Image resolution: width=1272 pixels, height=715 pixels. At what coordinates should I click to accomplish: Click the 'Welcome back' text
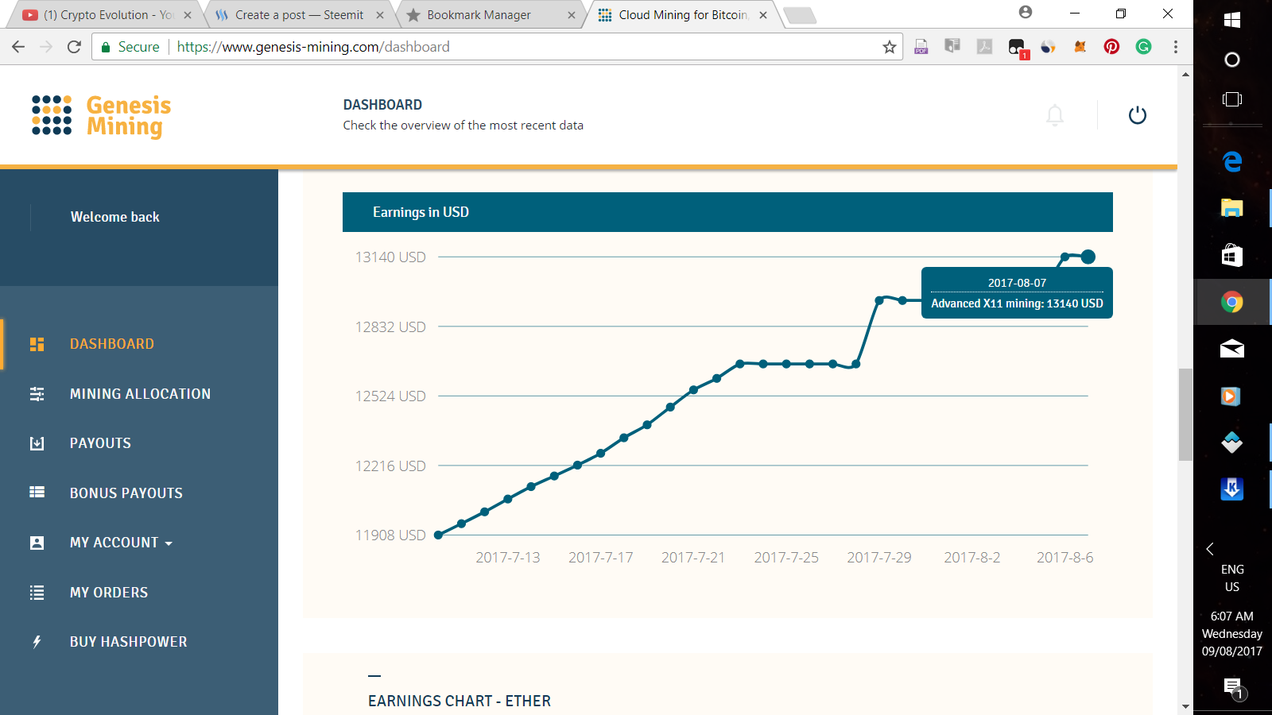click(x=115, y=217)
